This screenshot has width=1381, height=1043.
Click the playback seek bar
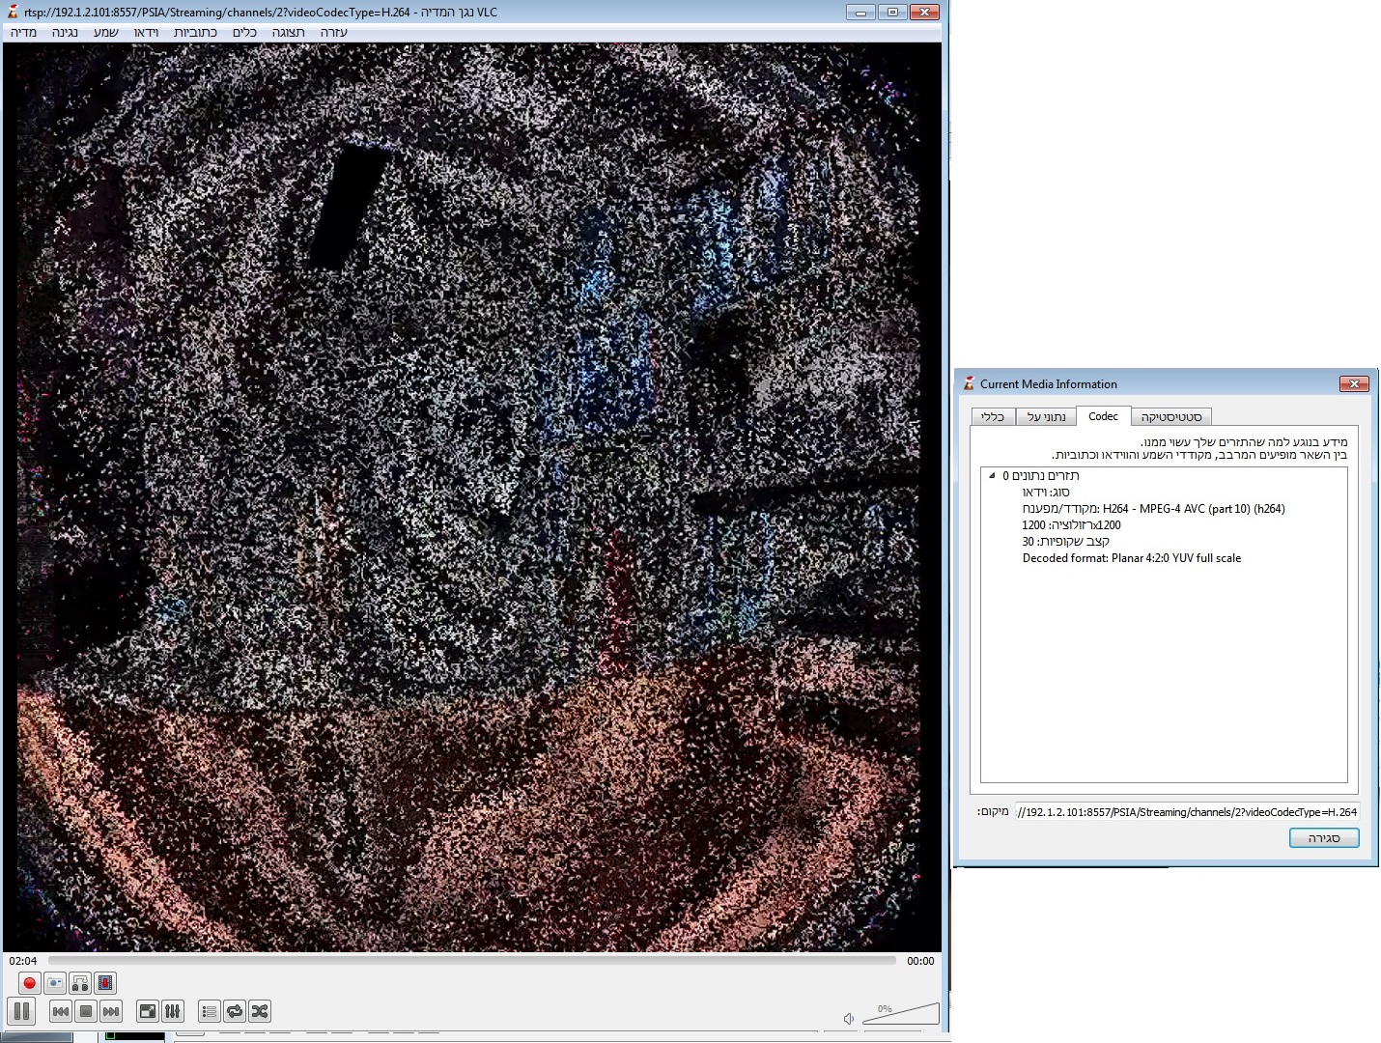click(x=471, y=961)
